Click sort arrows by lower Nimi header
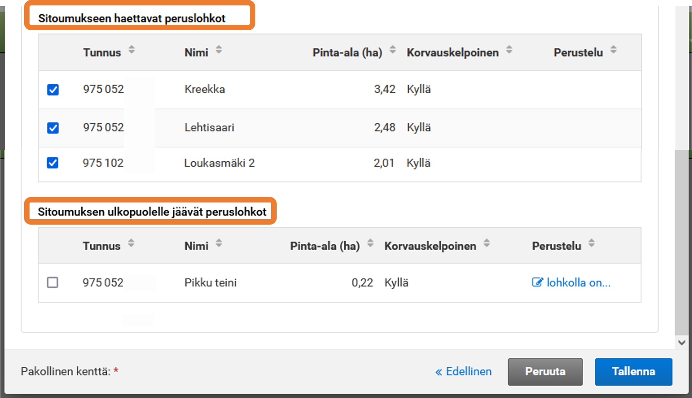The image size is (692, 398). (219, 243)
